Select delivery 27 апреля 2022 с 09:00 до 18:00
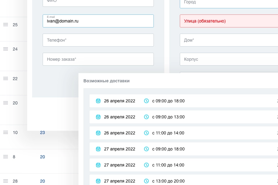 click(x=184, y=149)
